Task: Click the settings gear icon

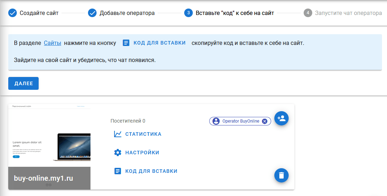Action: 118,153
